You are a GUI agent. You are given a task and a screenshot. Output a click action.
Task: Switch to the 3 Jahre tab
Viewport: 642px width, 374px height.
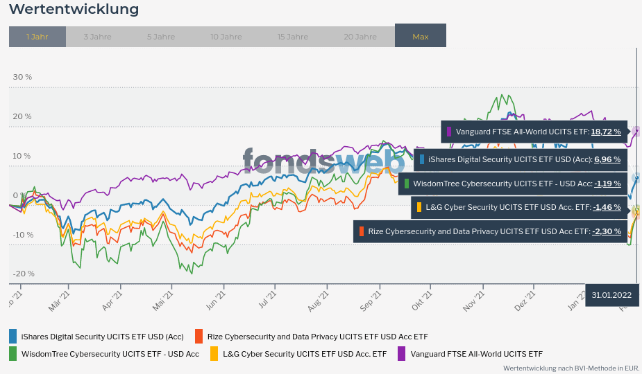[97, 37]
